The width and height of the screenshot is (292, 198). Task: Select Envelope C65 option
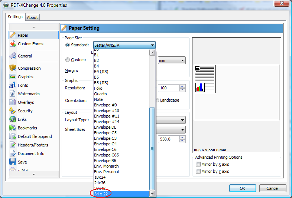[121, 155]
